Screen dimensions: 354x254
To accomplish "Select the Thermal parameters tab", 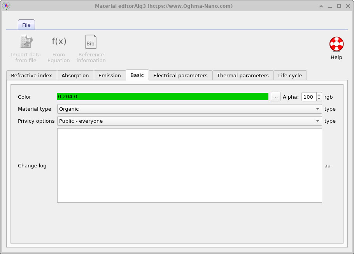I will (x=243, y=75).
